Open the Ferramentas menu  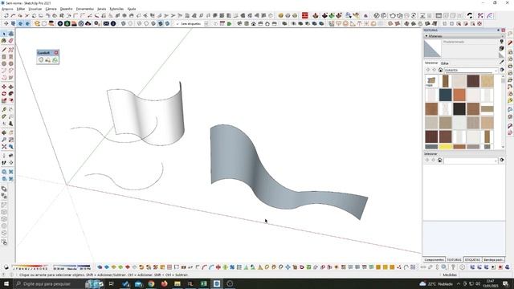pos(85,9)
